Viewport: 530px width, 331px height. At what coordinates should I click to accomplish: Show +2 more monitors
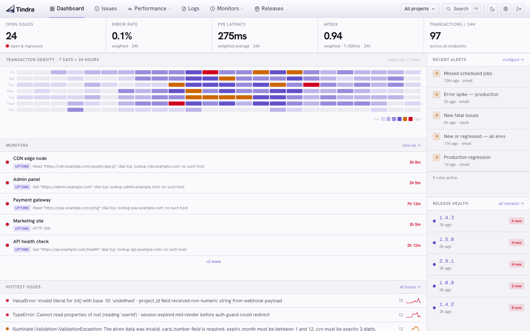point(213,261)
